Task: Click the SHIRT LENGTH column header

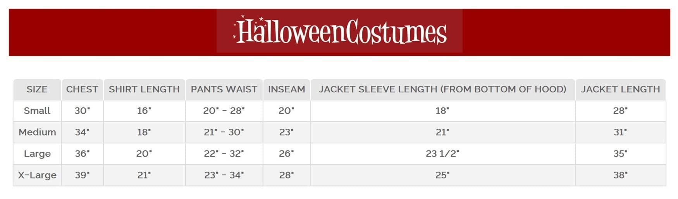Action: (x=144, y=89)
